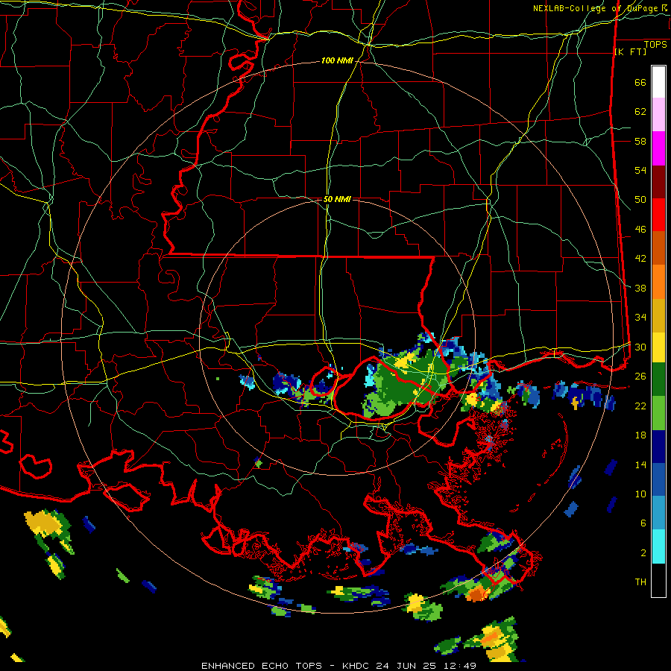Click the '26' legend value
This screenshot has height=671, width=671.
[640, 377]
